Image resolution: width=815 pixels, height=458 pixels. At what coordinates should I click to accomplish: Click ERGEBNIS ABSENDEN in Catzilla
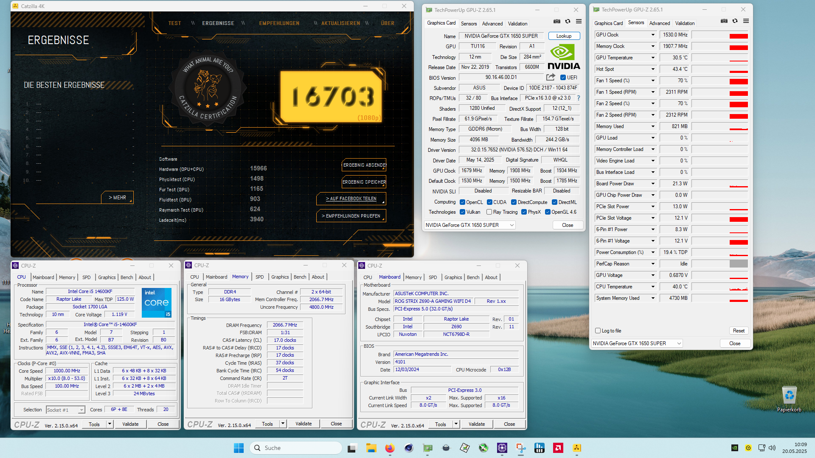[364, 165]
